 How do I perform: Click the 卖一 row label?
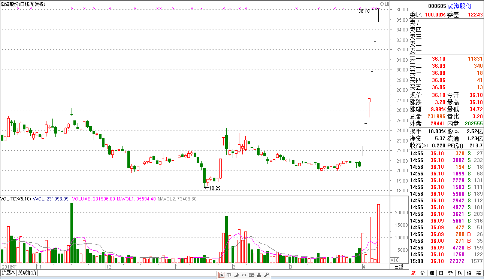(415, 51)
